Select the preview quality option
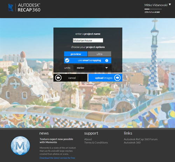Viewport: 175px width, 162px height. tap(76, 54)
